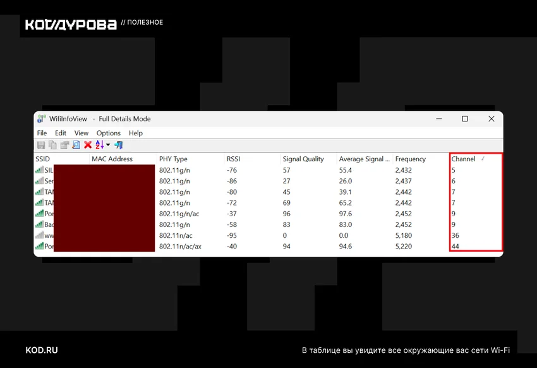
Task: Click the Average Signal value 94.6
Action: point(346,246)
